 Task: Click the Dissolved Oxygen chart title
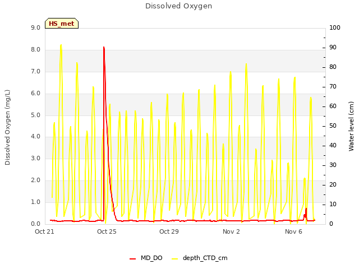click(178, 6)
